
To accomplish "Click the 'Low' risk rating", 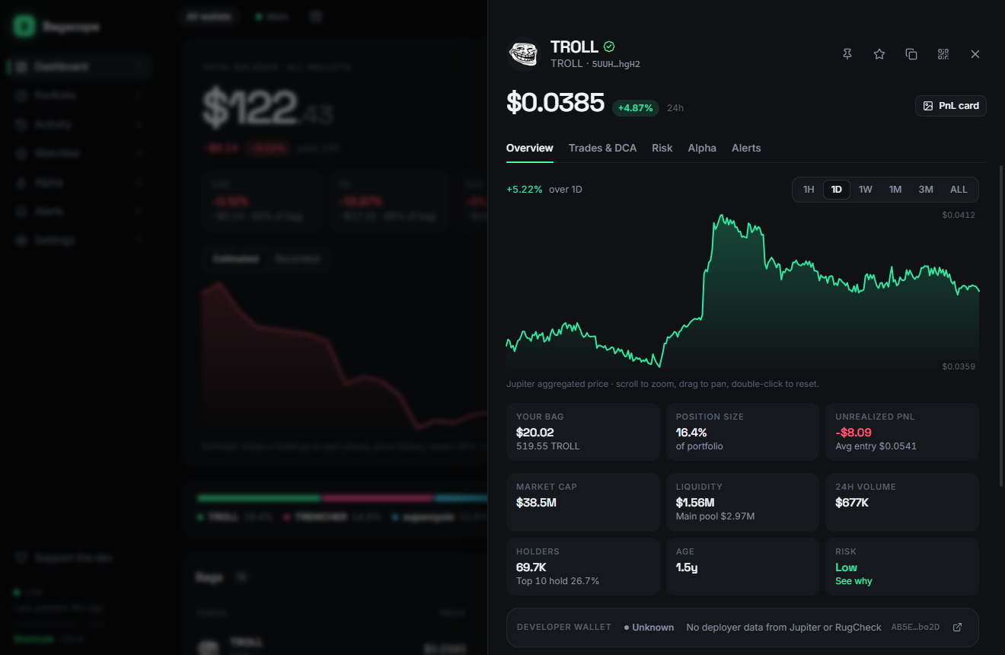I will click(x=846, y=567).
